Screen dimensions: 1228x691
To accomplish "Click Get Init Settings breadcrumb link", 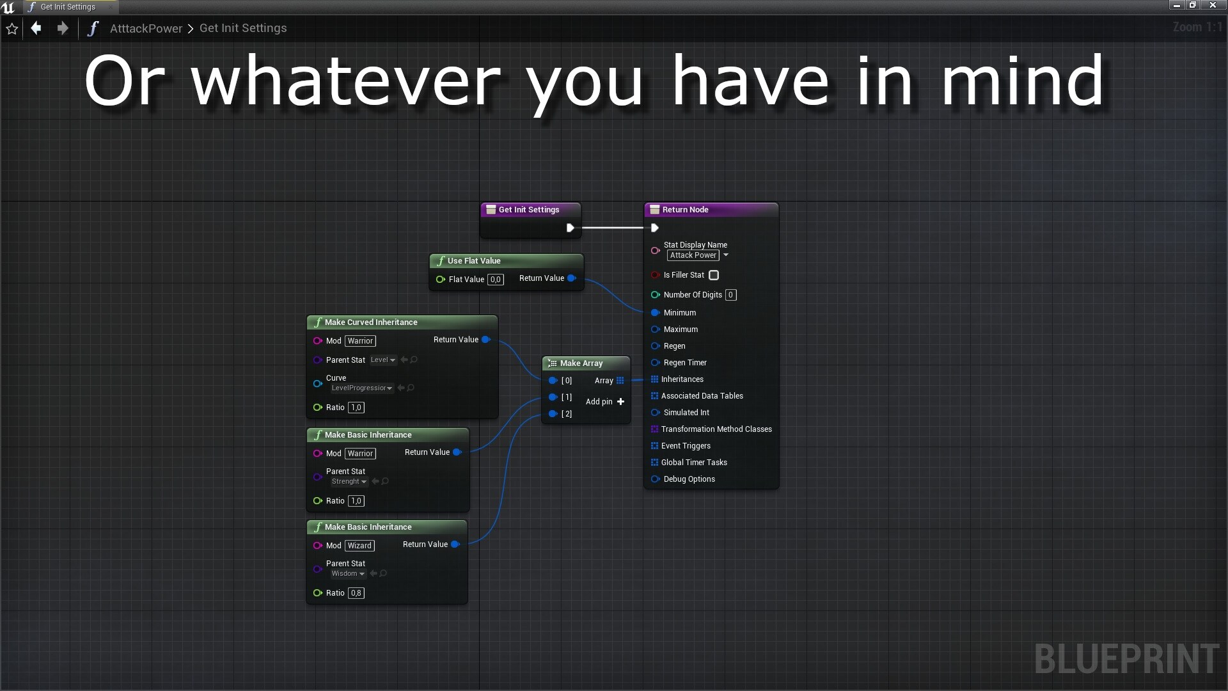I will (243, 28).
